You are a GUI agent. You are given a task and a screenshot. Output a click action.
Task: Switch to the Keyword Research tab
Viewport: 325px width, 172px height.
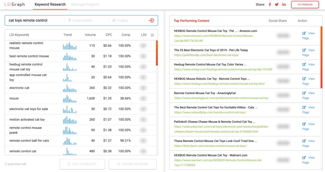[50, 4]
